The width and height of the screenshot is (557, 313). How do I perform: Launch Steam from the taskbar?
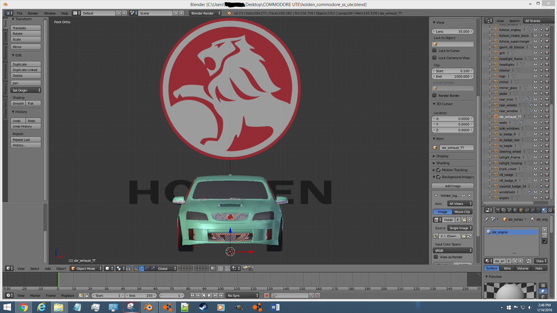pyautogui.click(x=203, y=307)
